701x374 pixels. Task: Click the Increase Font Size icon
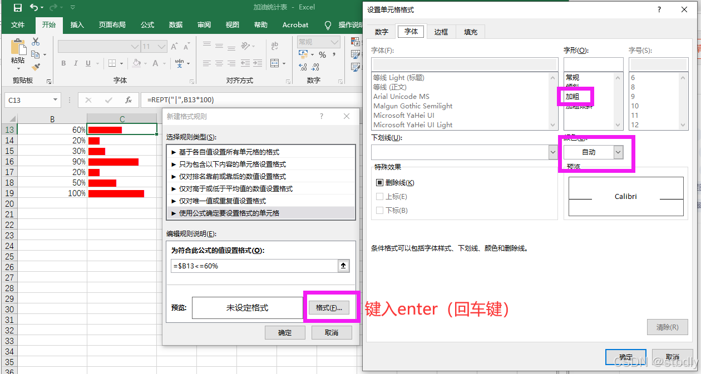click(174, 47)
